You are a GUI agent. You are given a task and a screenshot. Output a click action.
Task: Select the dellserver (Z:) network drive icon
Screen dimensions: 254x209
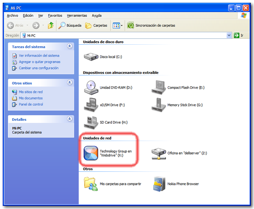[159, 153]
